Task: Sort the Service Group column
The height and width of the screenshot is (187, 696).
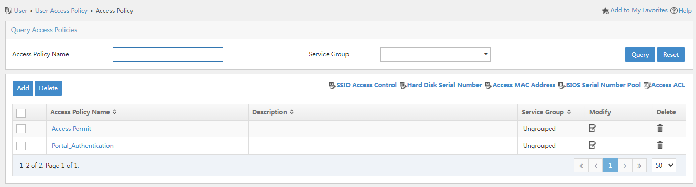Action: point(569,112)
